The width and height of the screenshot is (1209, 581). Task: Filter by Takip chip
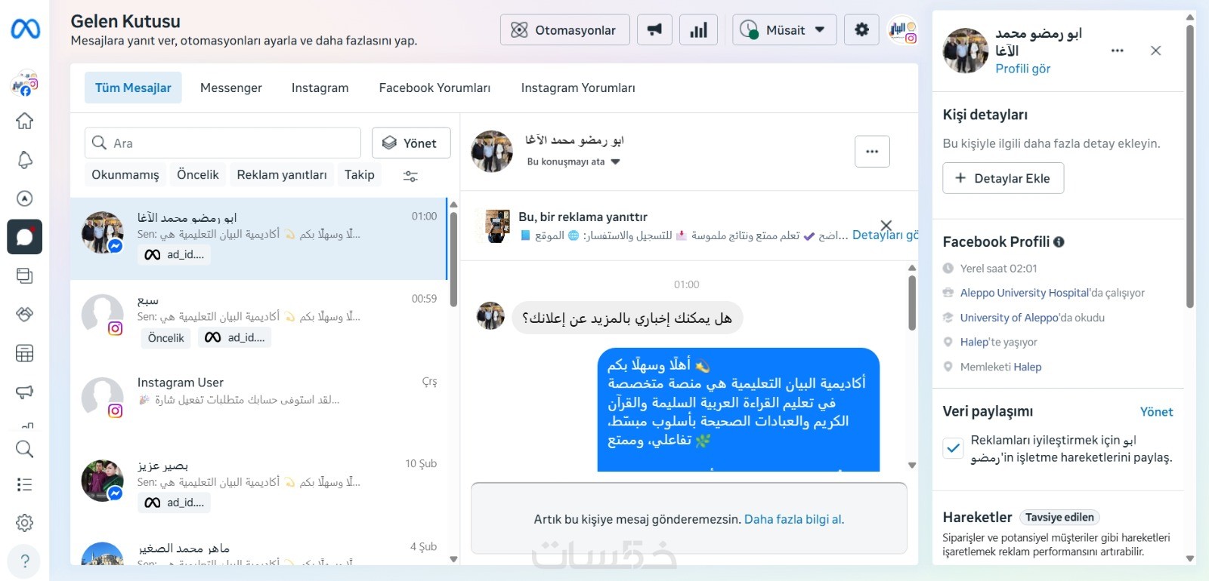360,174
